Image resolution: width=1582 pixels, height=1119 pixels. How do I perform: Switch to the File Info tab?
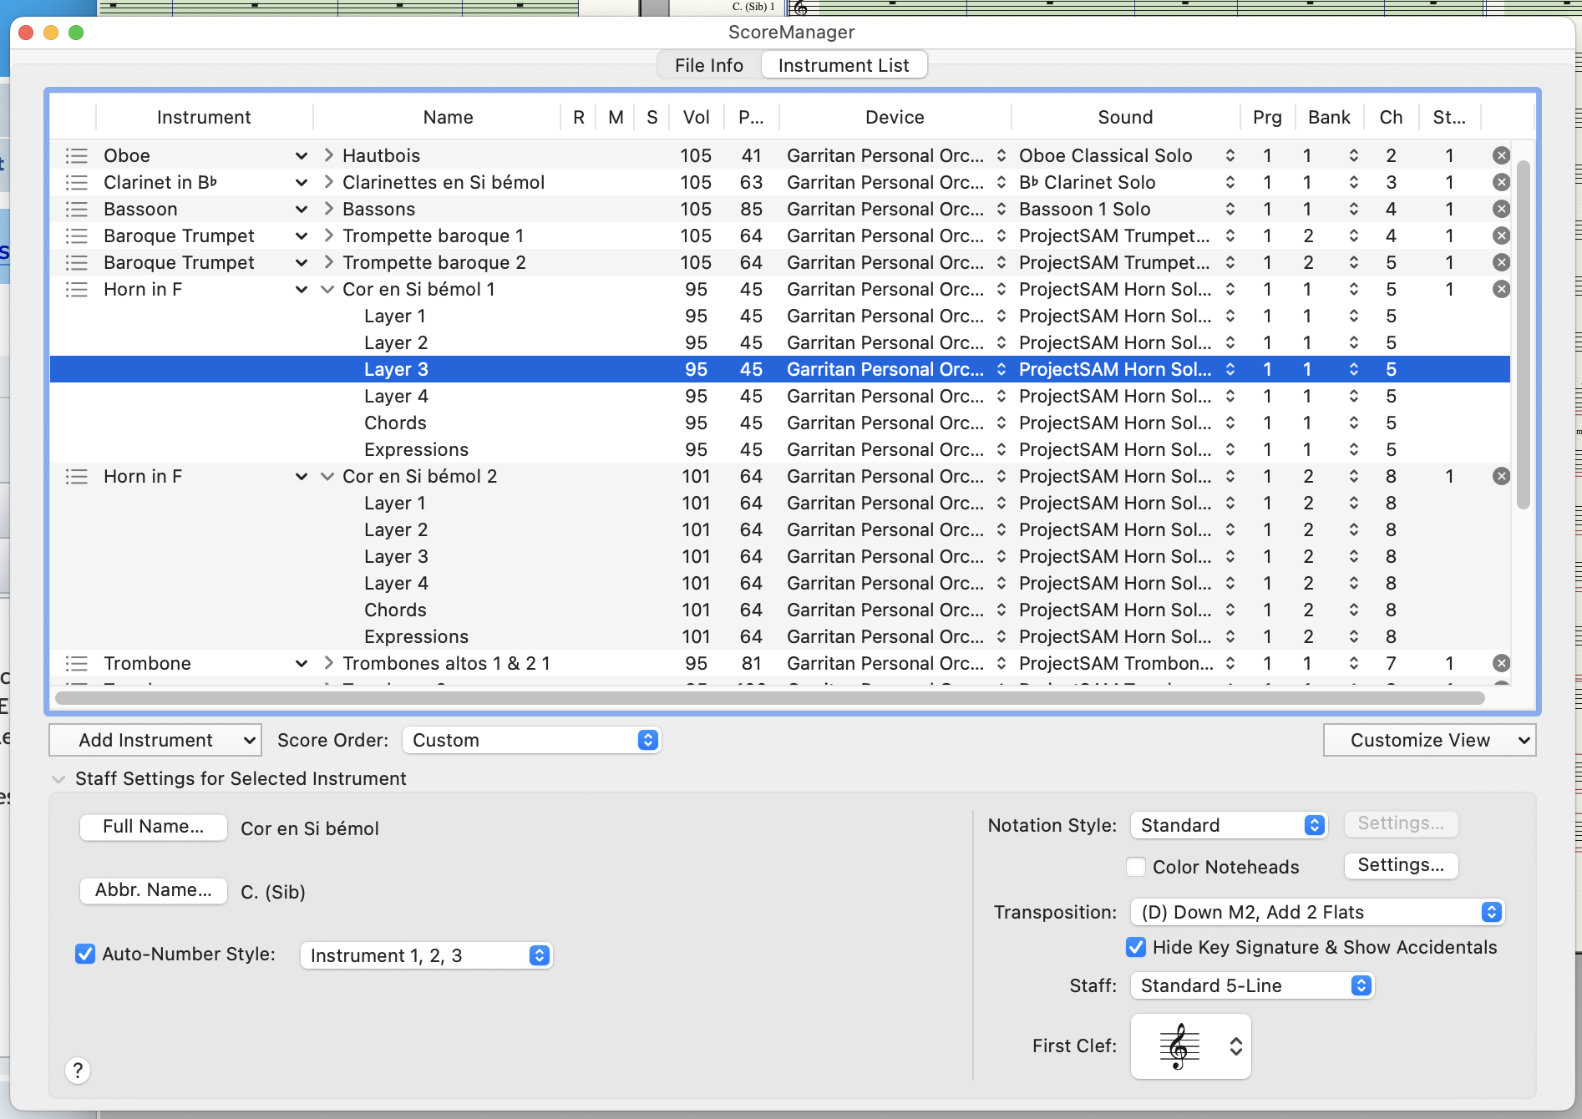point(708,65)
